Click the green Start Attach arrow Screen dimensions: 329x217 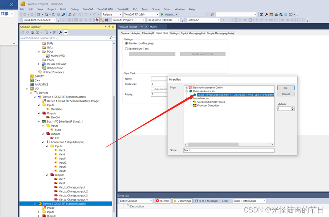tap(162, 14)
